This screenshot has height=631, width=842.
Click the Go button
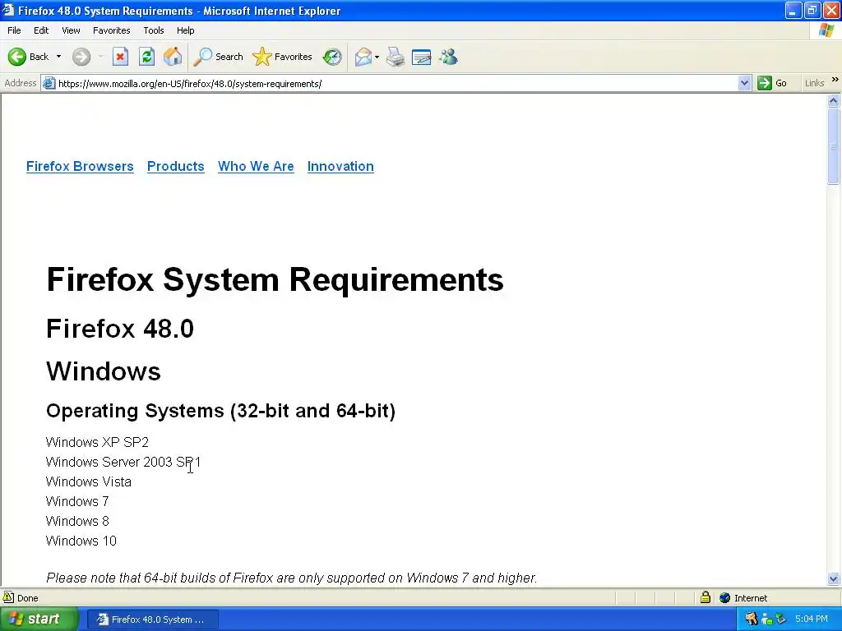pyautogui.click(x=772, y=83)
